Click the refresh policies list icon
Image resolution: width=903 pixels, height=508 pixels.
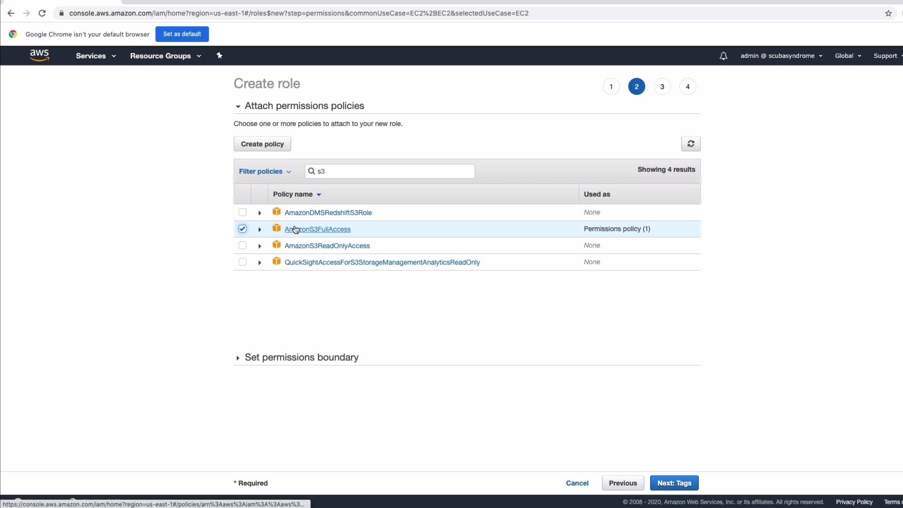[690, 144]
